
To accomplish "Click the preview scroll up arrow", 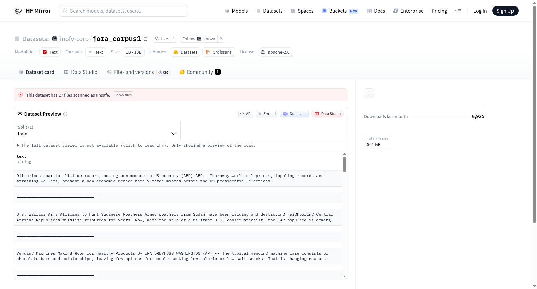I will [344, 154].
